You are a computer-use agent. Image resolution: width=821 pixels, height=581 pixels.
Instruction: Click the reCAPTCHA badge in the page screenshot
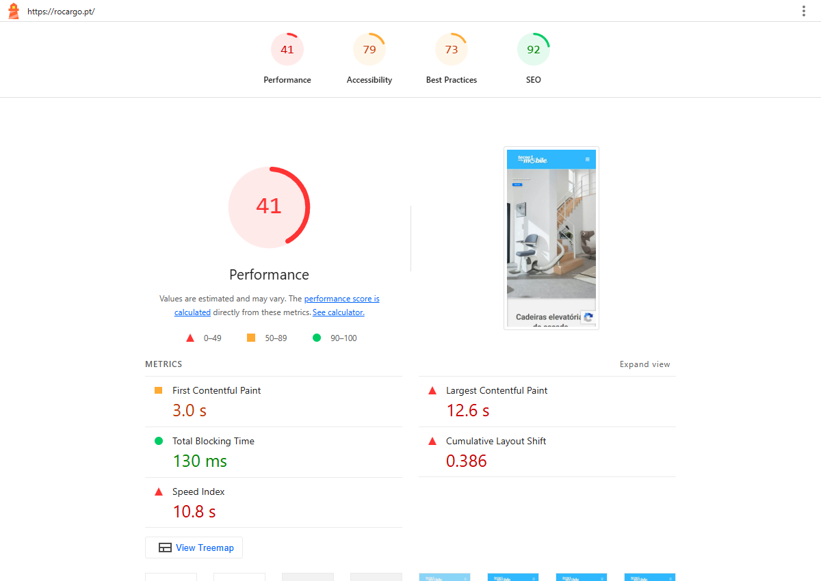[588, 318]
